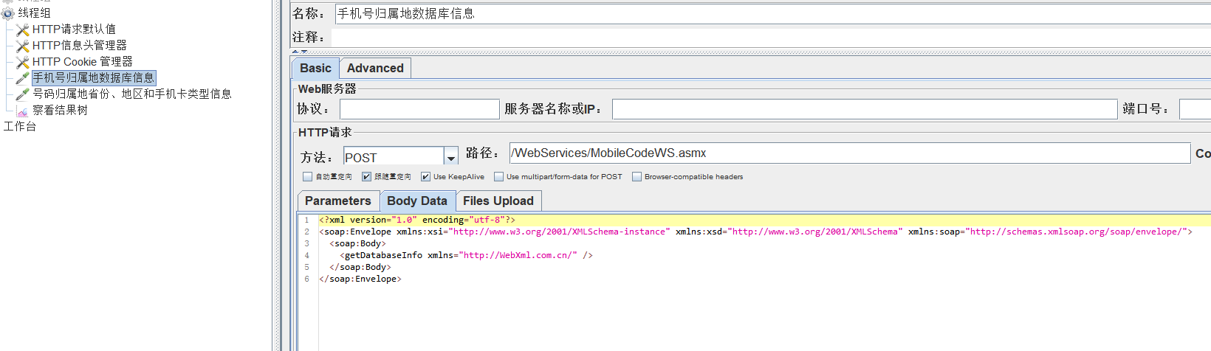Enable the 自动重定向 checkbox

pos(308,177)
